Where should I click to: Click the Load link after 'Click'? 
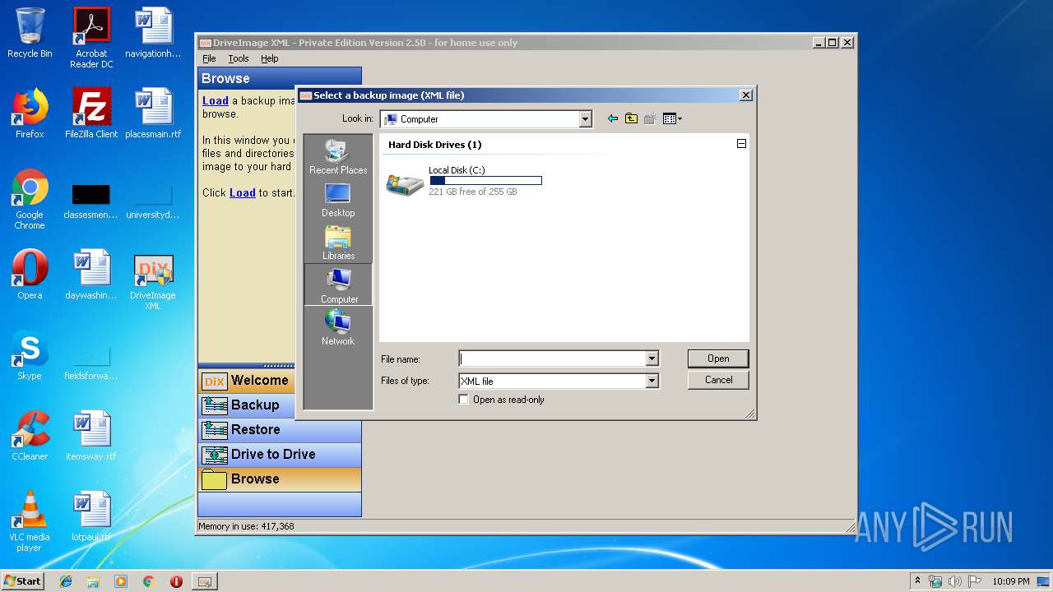[x=243, y=192]
